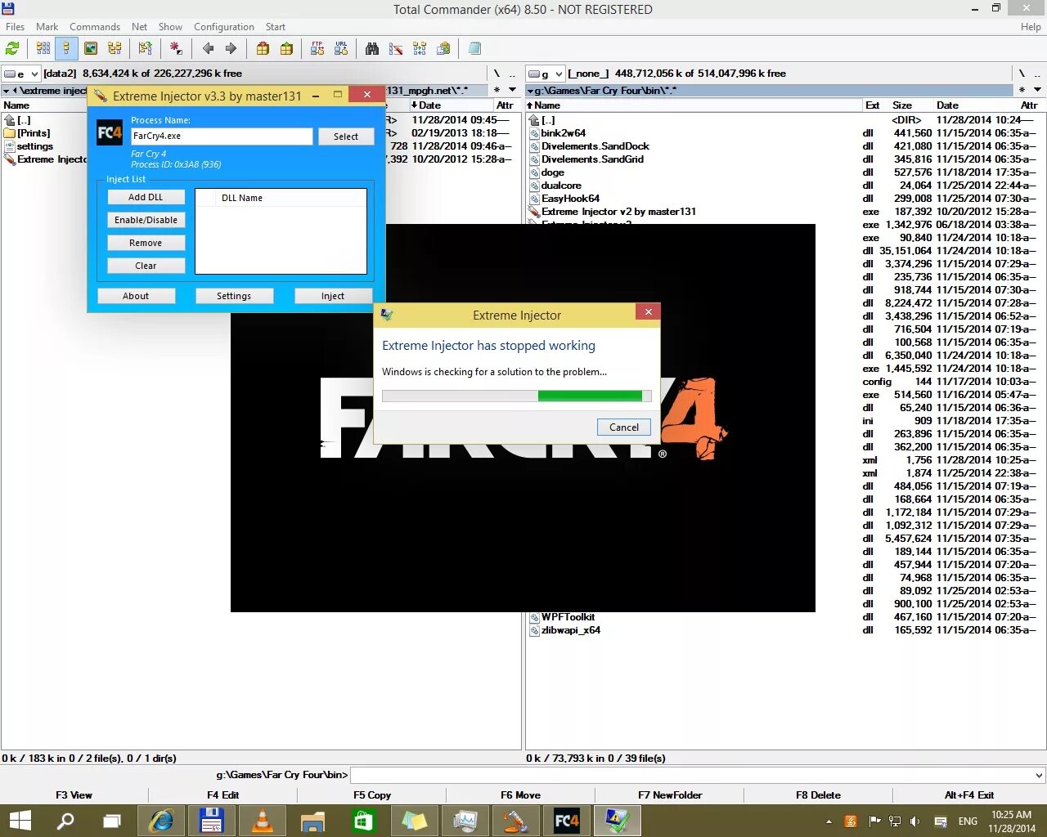Show hidden system tray icons arrow

(829, 821)
